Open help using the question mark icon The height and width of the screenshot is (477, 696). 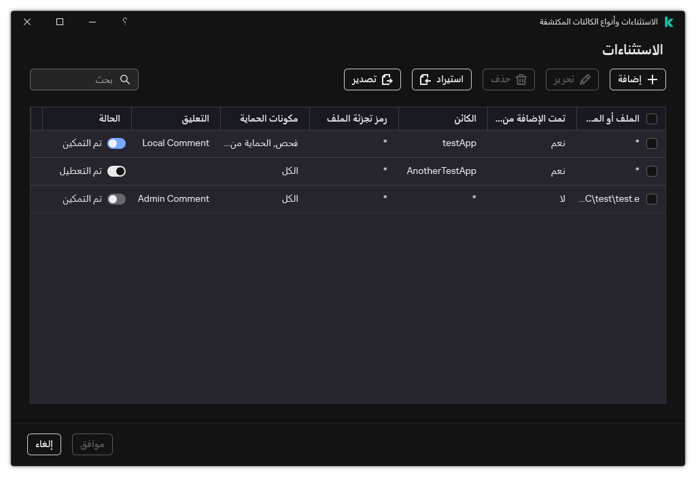(x=124, y=22)
